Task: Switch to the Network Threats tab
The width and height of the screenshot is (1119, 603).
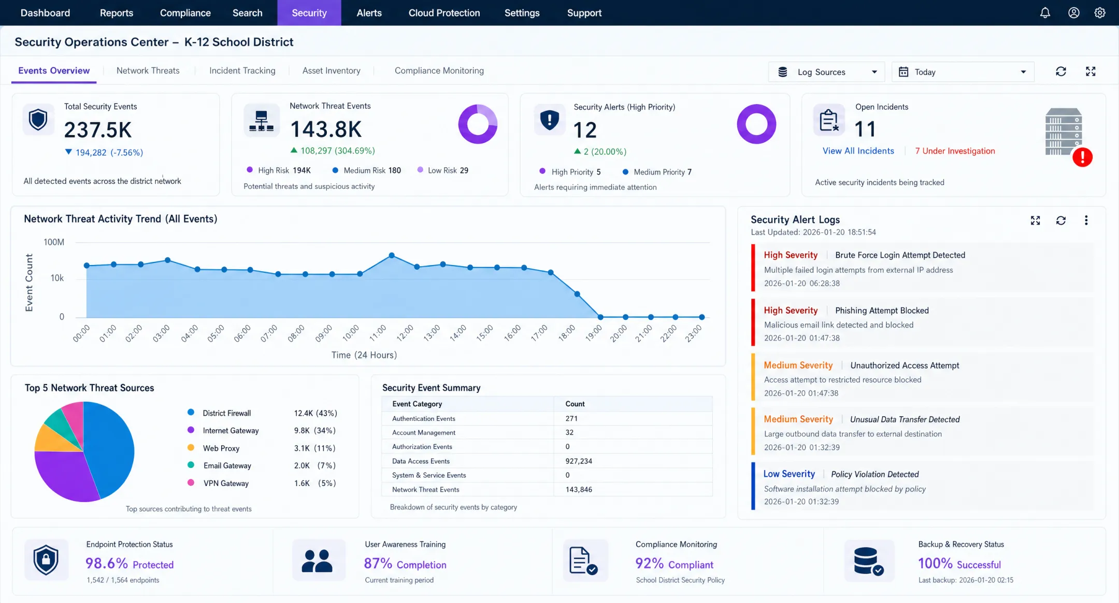Action: click(x=148, y=71)
